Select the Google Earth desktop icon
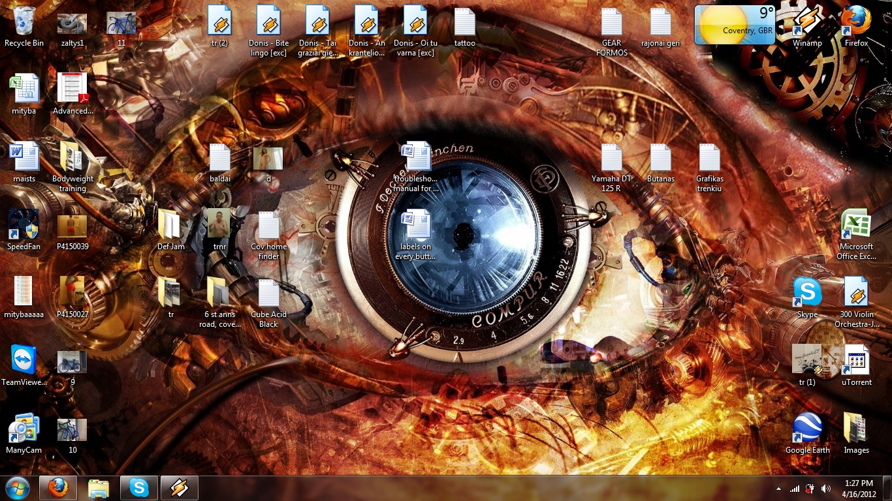The width and height of the screenshot is (892, 501). [807, 434]
